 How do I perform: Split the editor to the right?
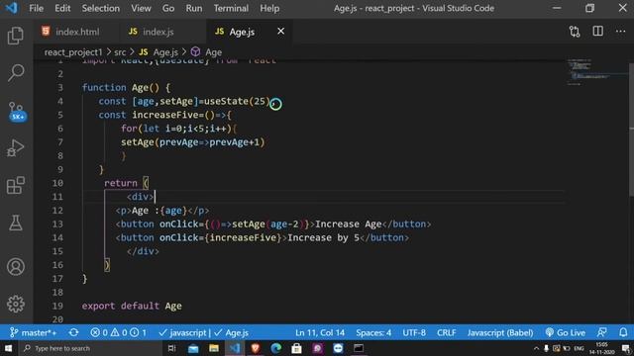(597, 31)
